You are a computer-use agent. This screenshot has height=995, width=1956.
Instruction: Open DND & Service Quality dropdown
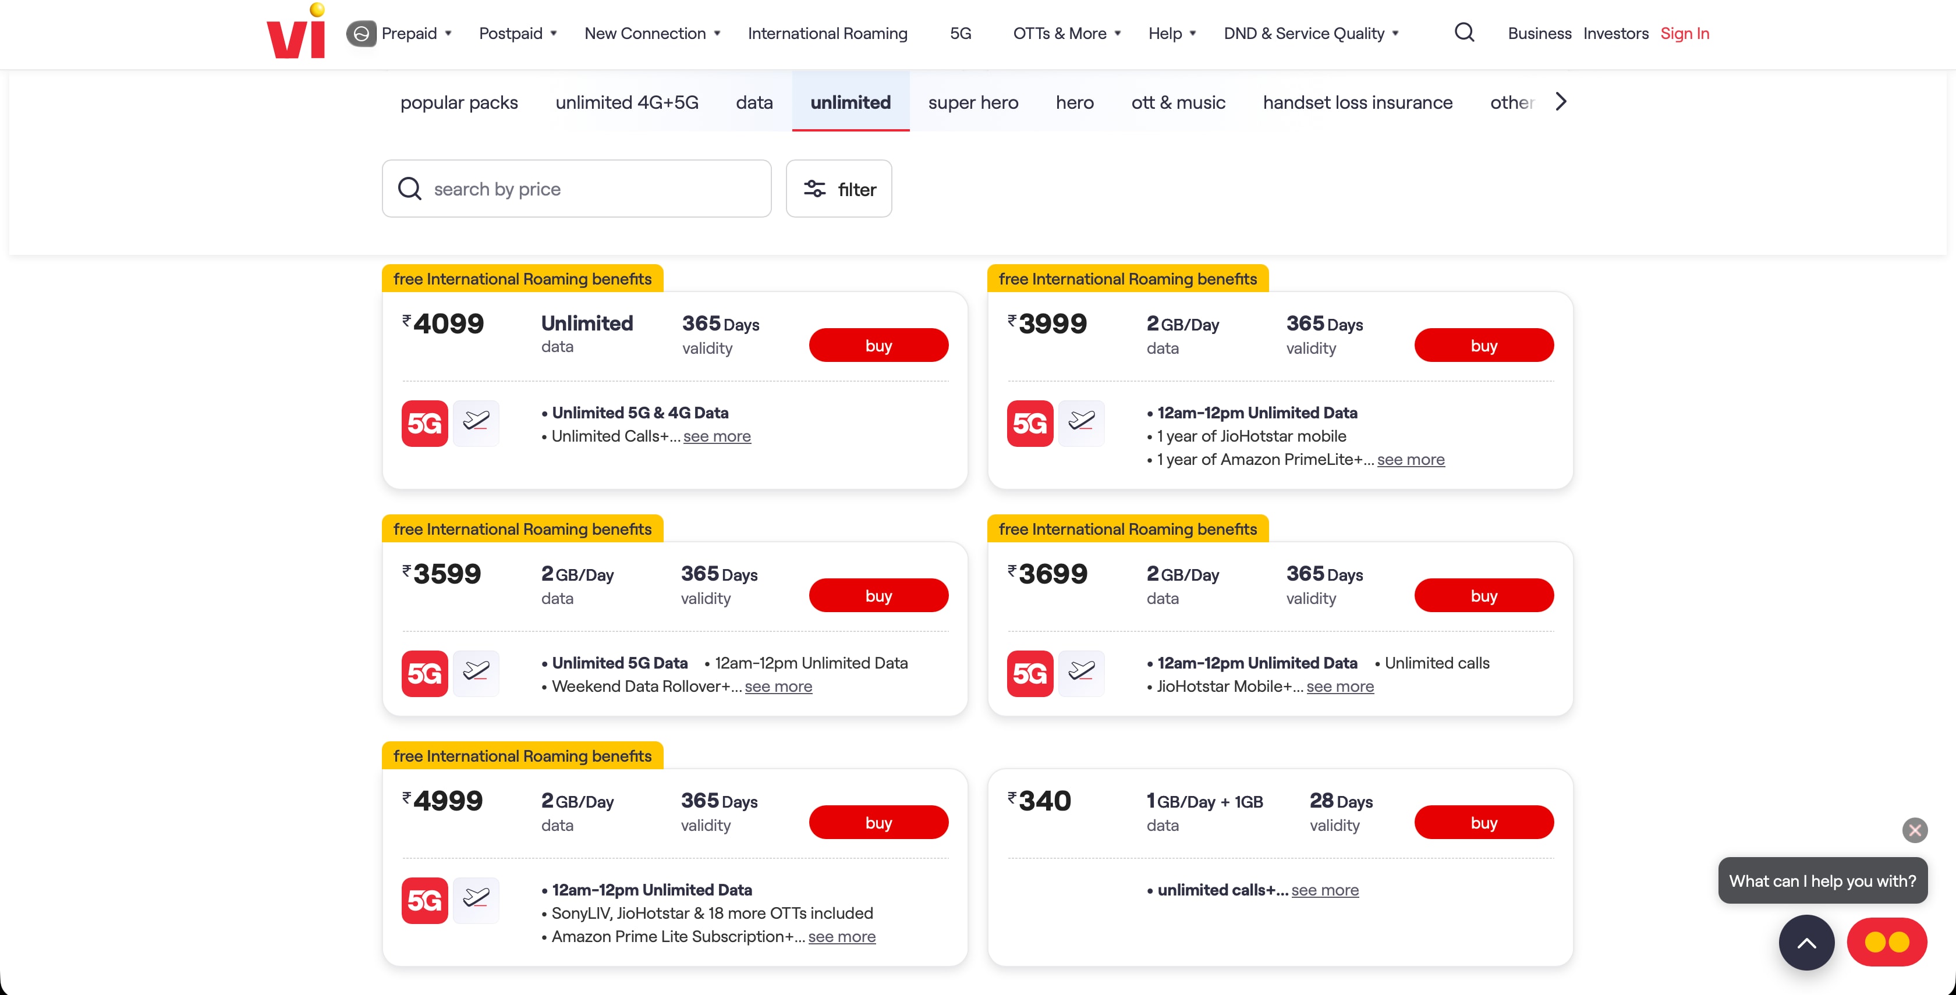click(x=1312, y=33)
